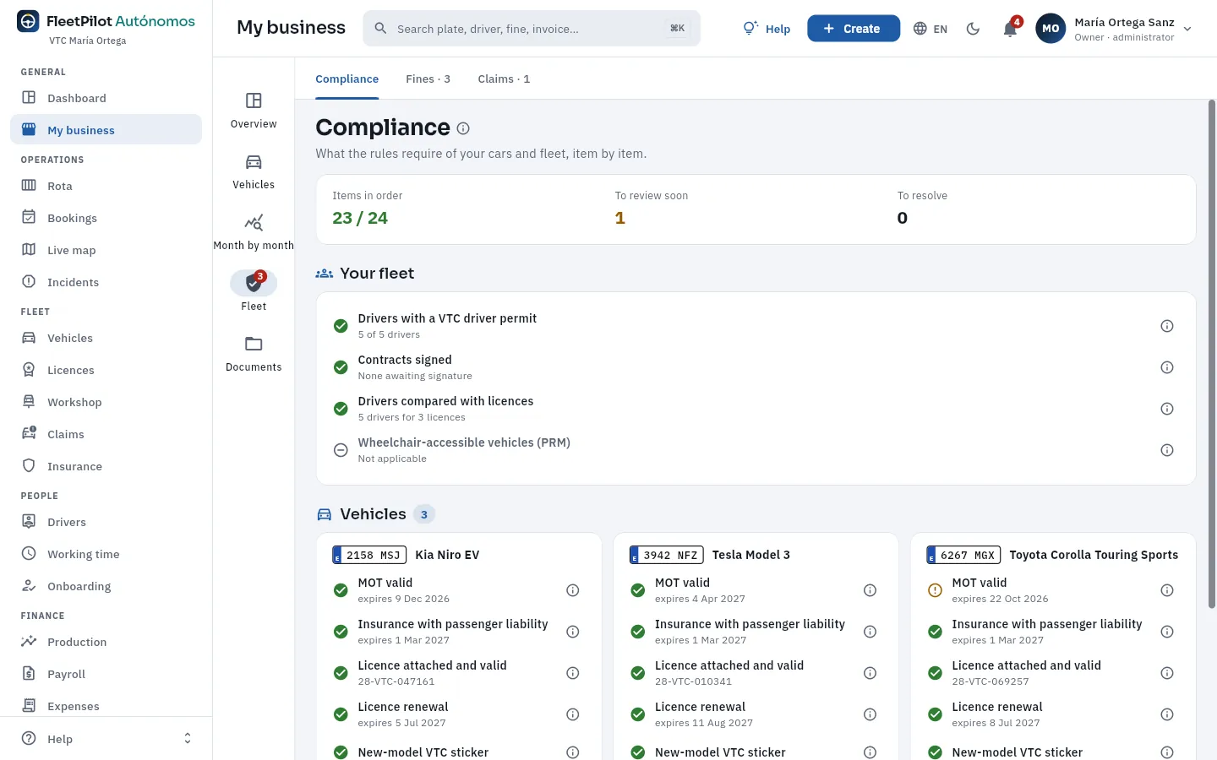Click the To review soon count 1
This screenshot has width=1217, height=760.
click(x=620, y=218)
